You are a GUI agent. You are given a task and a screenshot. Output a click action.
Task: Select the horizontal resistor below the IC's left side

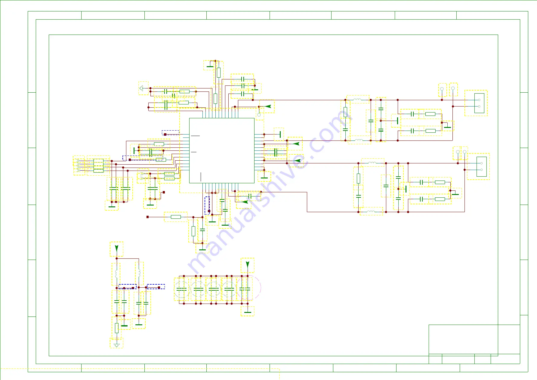point(176,217)
